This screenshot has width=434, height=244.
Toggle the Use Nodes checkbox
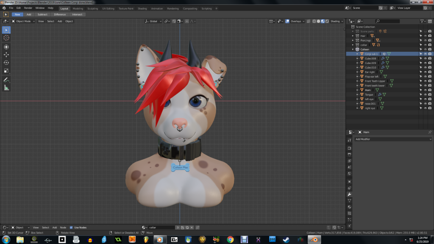pos(71,227)
